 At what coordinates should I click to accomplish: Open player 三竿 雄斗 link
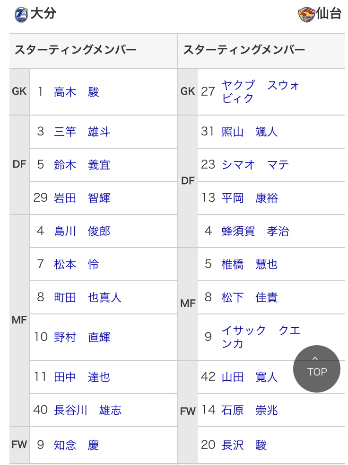[82, 132]
